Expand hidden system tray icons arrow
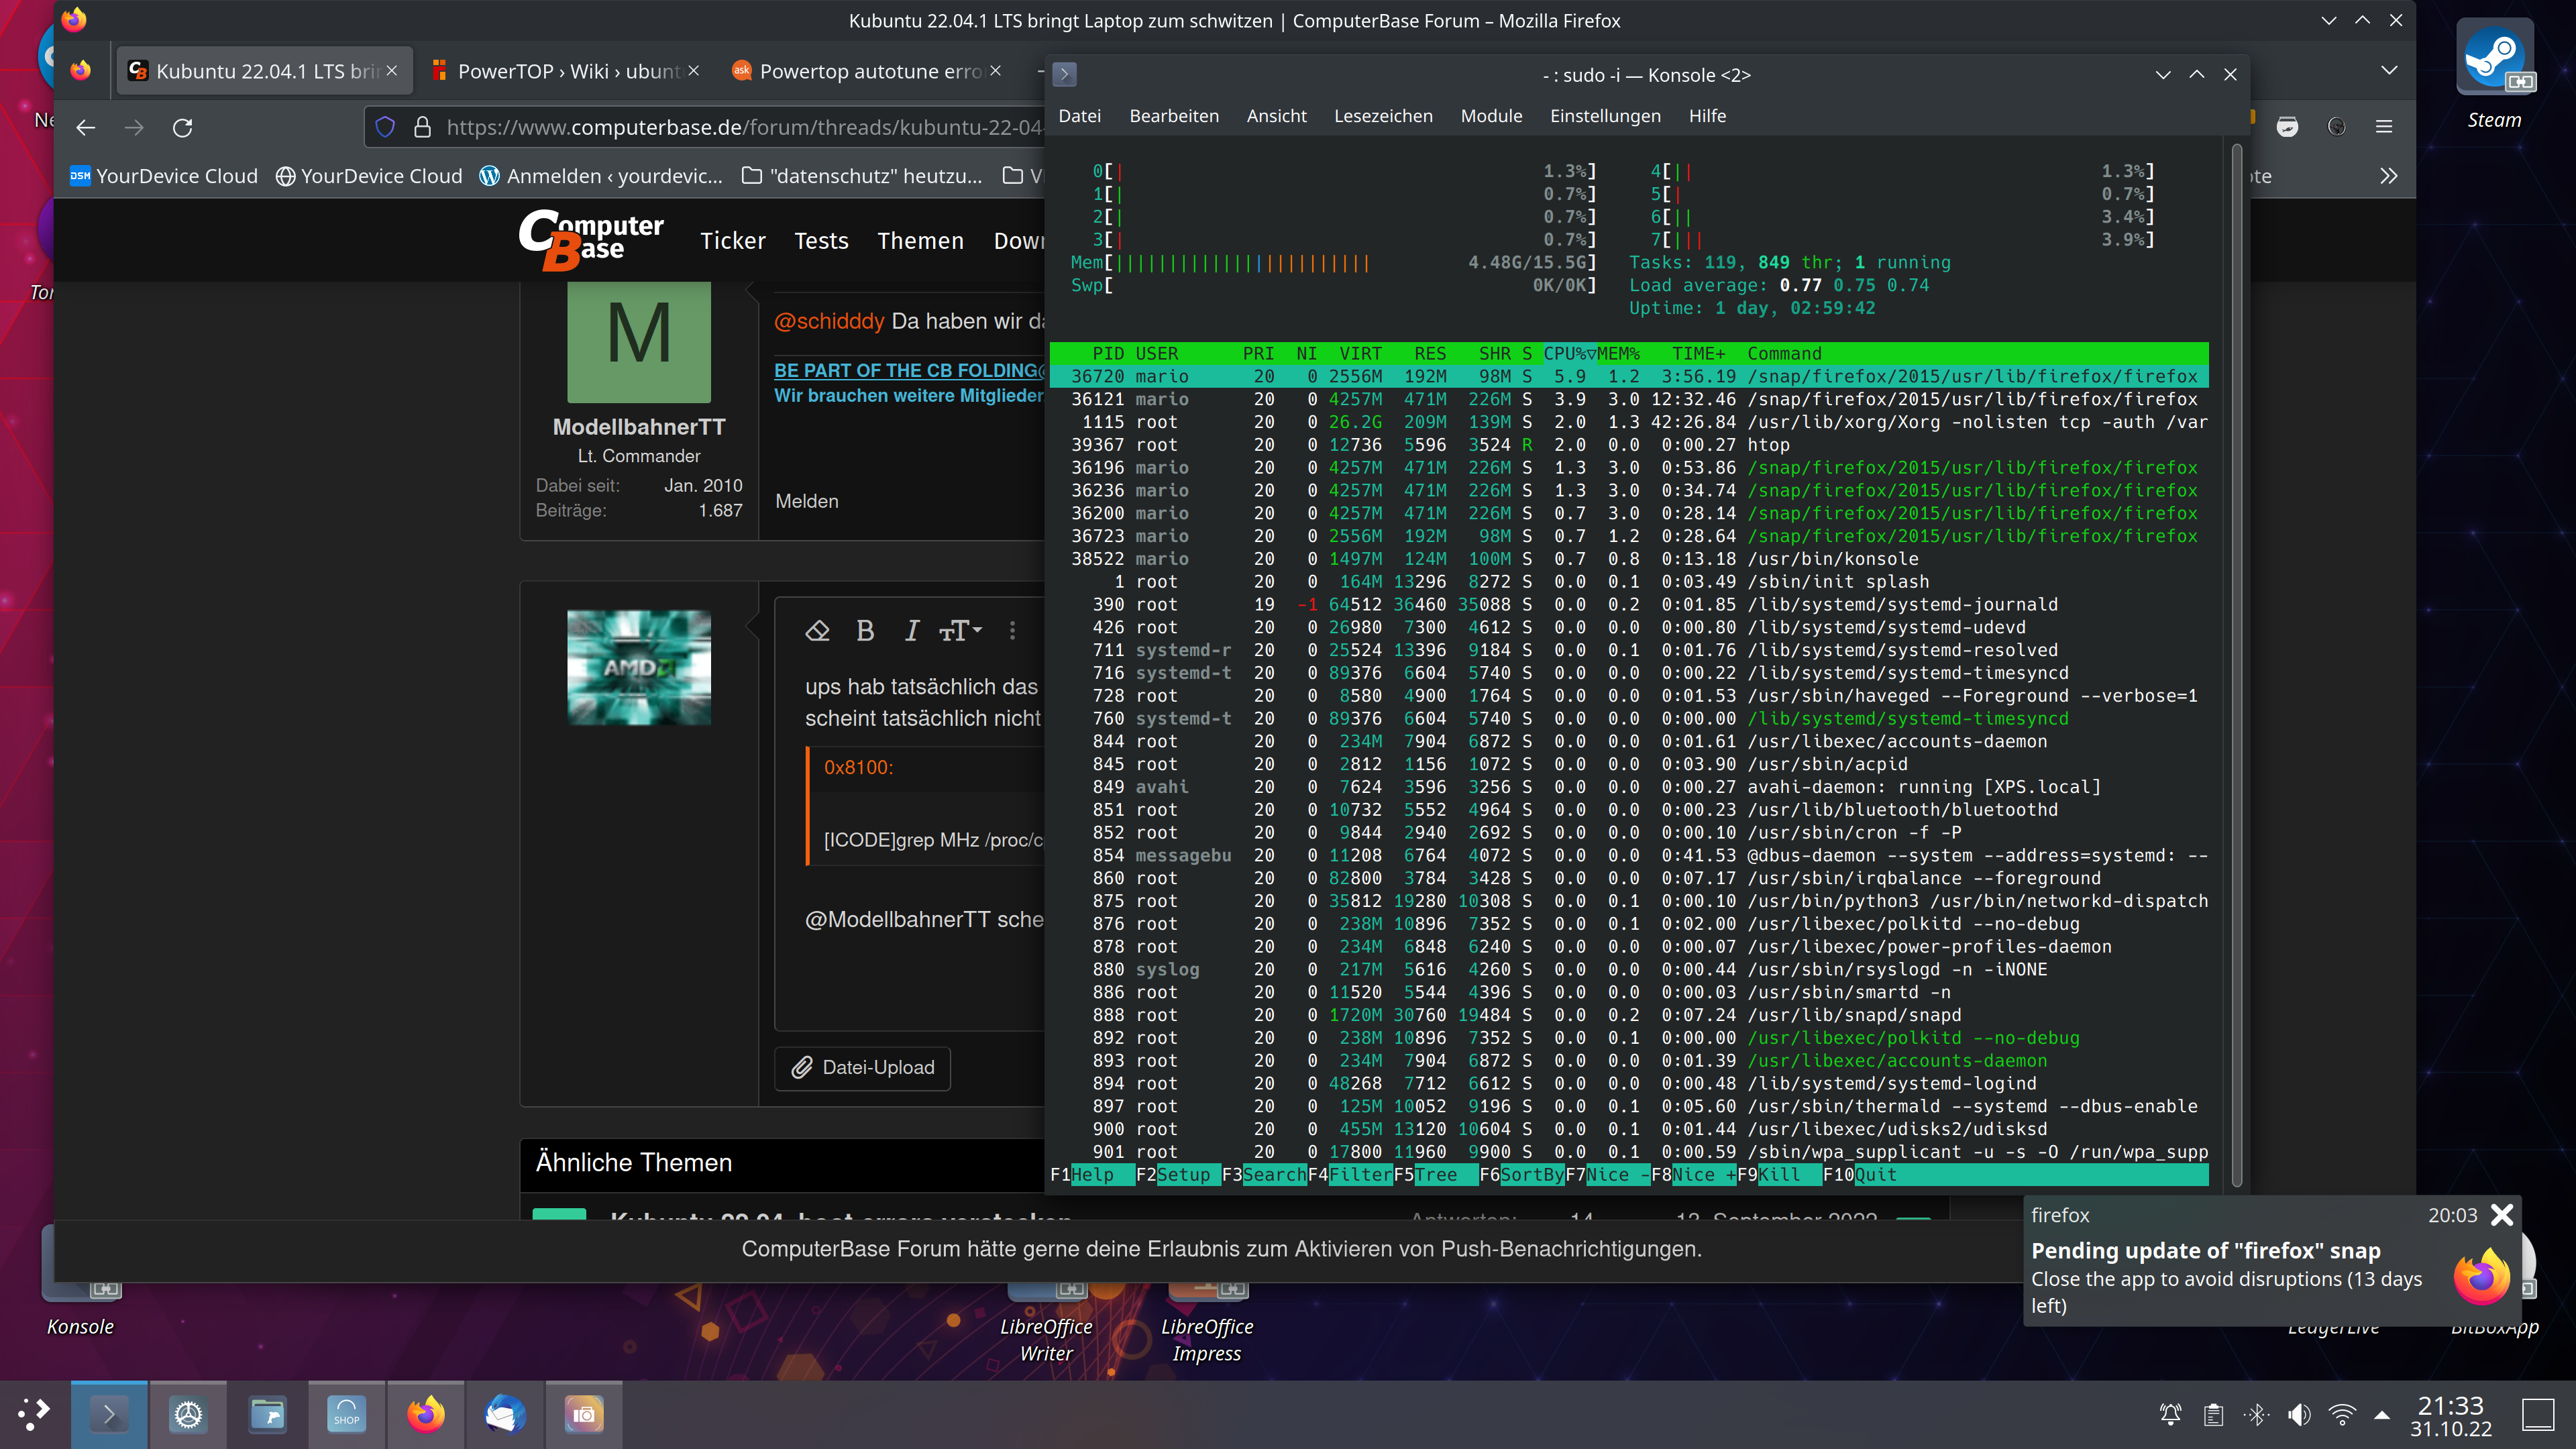 [2382, 1414]
